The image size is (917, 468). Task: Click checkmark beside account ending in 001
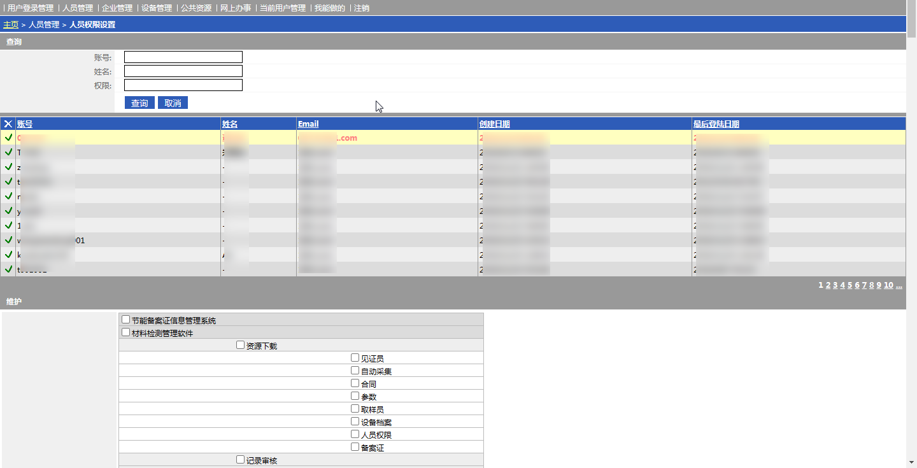pos(8,240)
